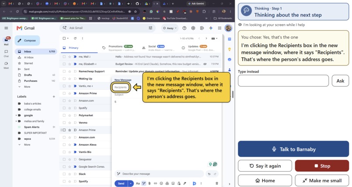Create a new label with the plus
This screenshot has width=352, height=187.
[x=54, y=97]
